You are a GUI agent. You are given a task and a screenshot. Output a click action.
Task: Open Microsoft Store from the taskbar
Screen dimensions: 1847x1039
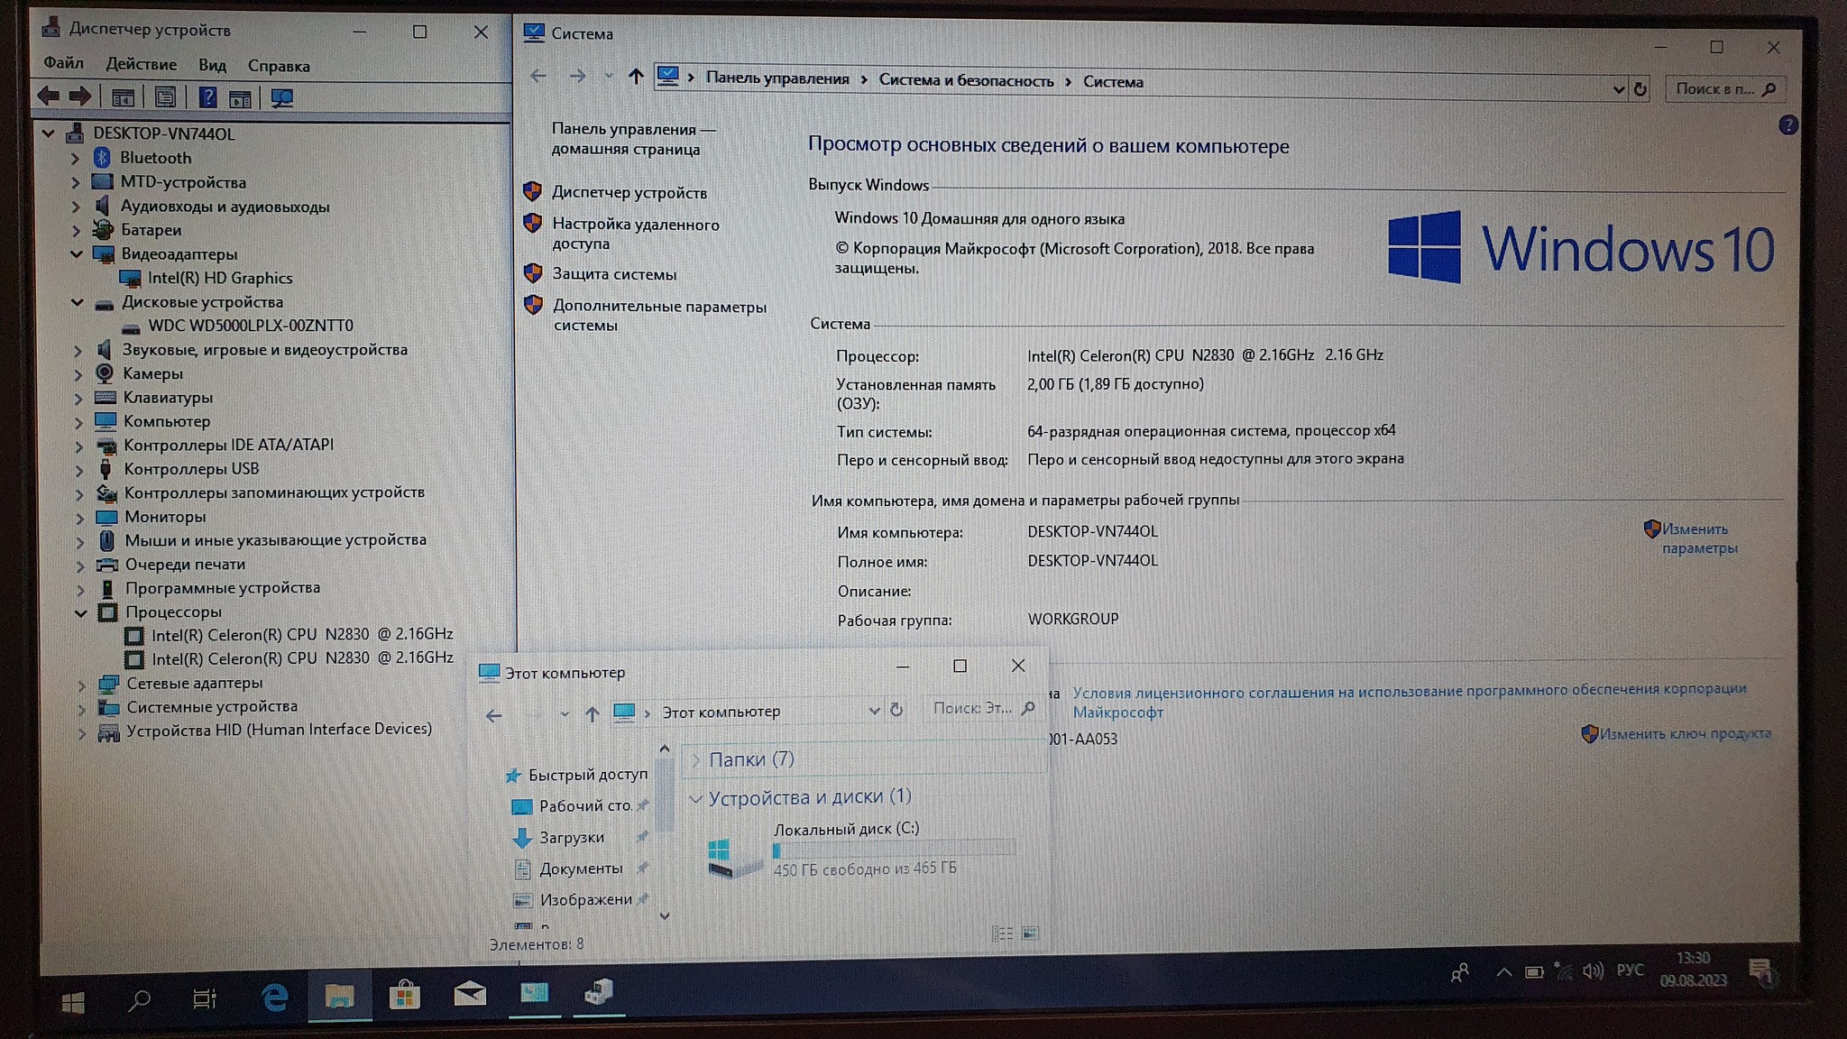point(404,996)
